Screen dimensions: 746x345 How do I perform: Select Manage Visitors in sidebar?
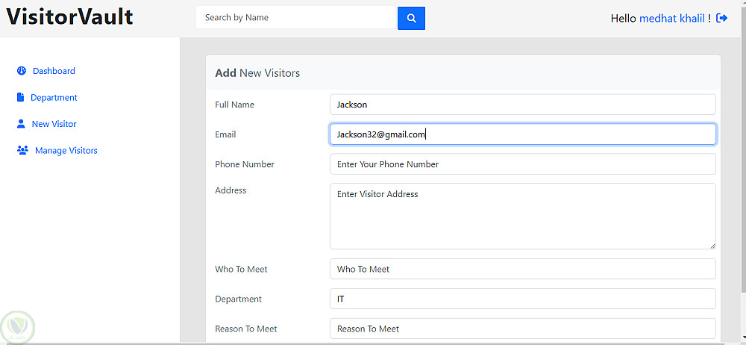[x=66, y=151]
